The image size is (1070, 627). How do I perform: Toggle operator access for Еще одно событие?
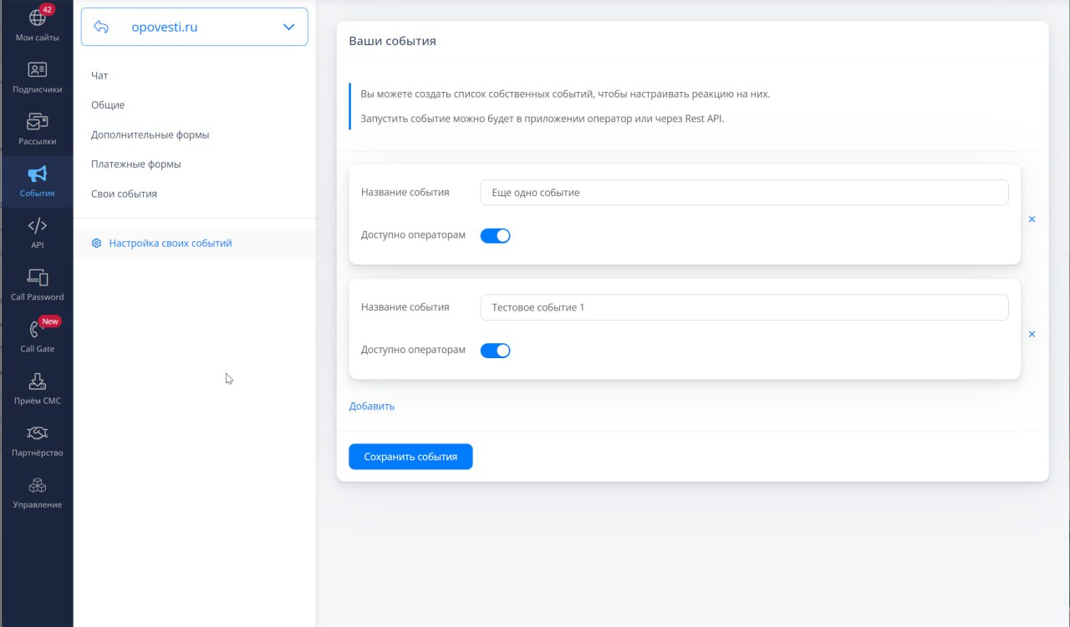point(495,235)
